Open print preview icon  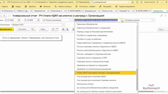tap(67, 29)
